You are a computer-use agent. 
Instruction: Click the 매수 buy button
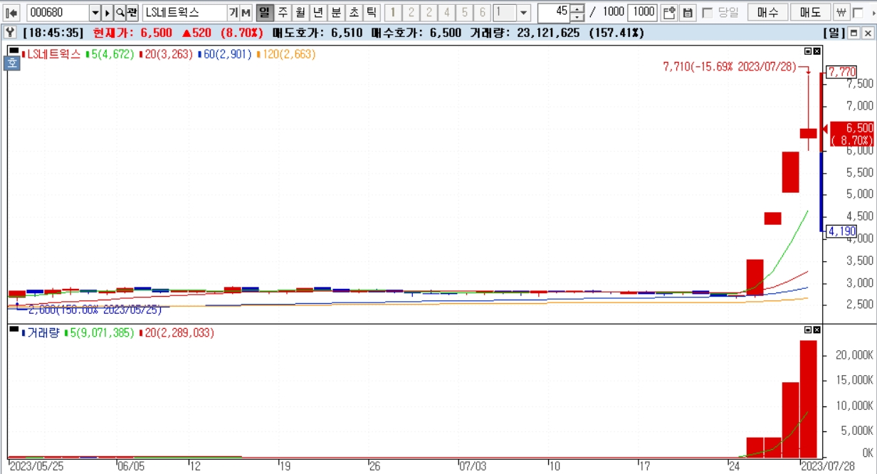click(768, 12)
